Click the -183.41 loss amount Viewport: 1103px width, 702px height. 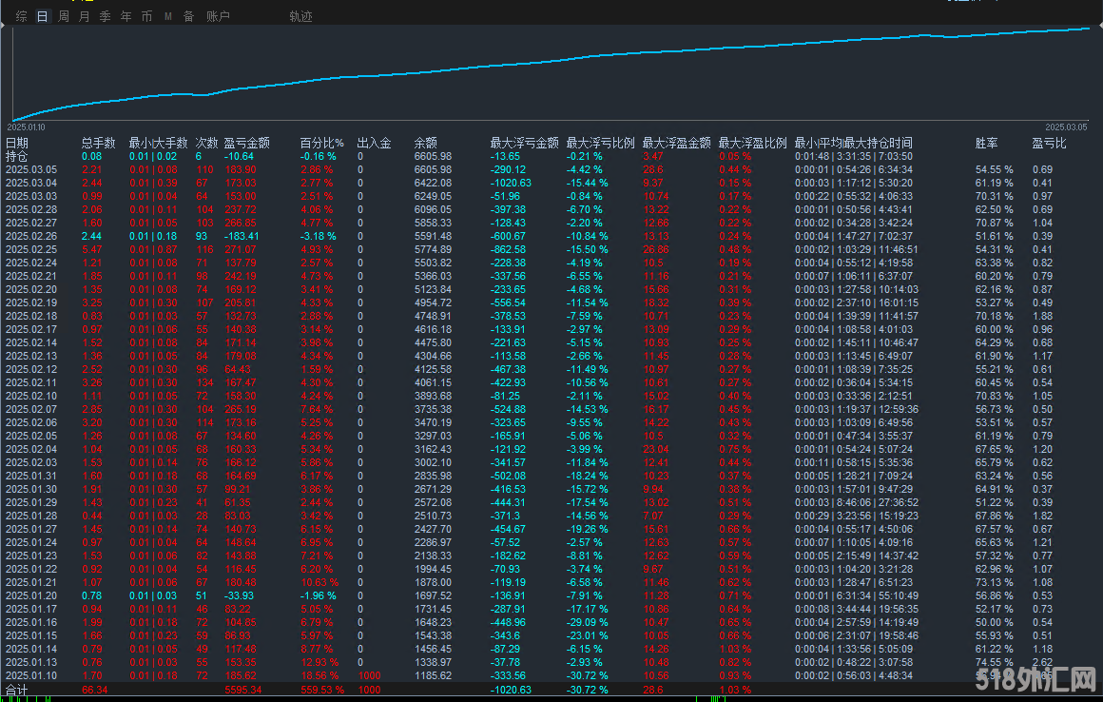point(242,236)
